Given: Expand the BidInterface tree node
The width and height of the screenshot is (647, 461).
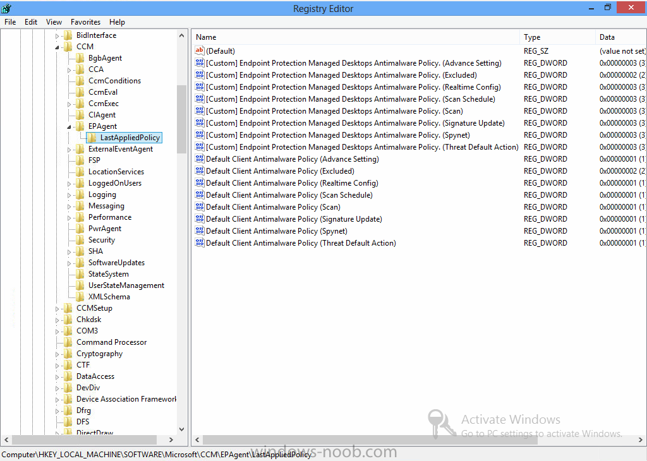Looking at the screenshot, I should click(x=57, y=36).
